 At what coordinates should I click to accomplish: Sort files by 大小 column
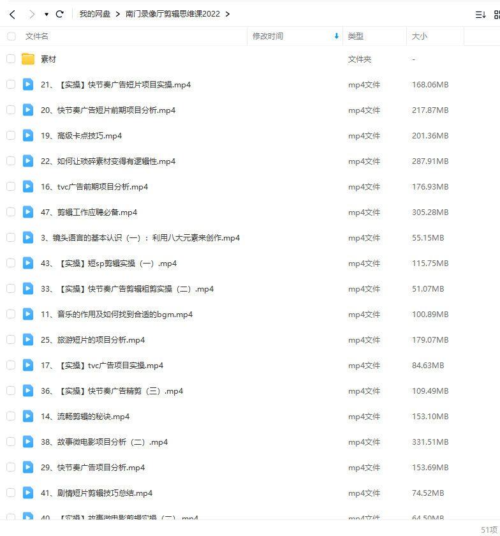420,36
